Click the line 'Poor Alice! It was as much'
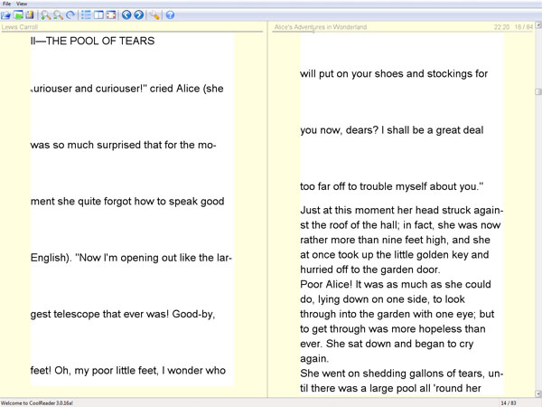This screenshot has width=542, height=407. point(396,285)
